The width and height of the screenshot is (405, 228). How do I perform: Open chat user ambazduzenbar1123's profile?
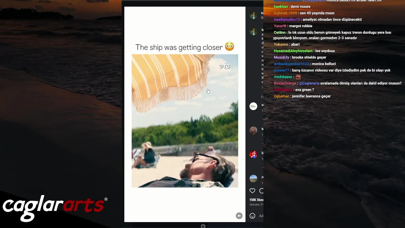click(291, 64)
